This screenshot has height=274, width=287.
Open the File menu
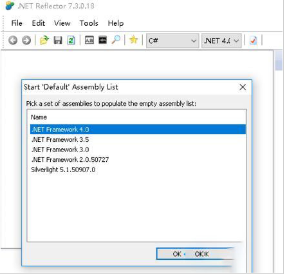(x=17, y=23)
